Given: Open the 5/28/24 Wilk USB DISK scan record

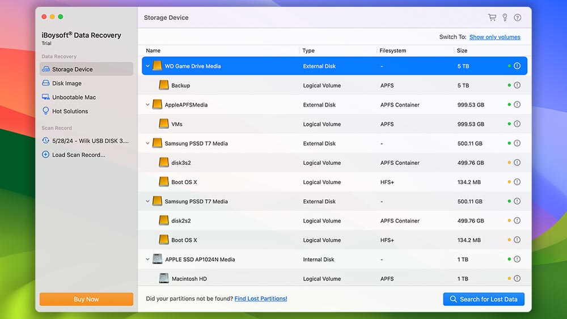Looking at the screenshot, I should 86,141.
